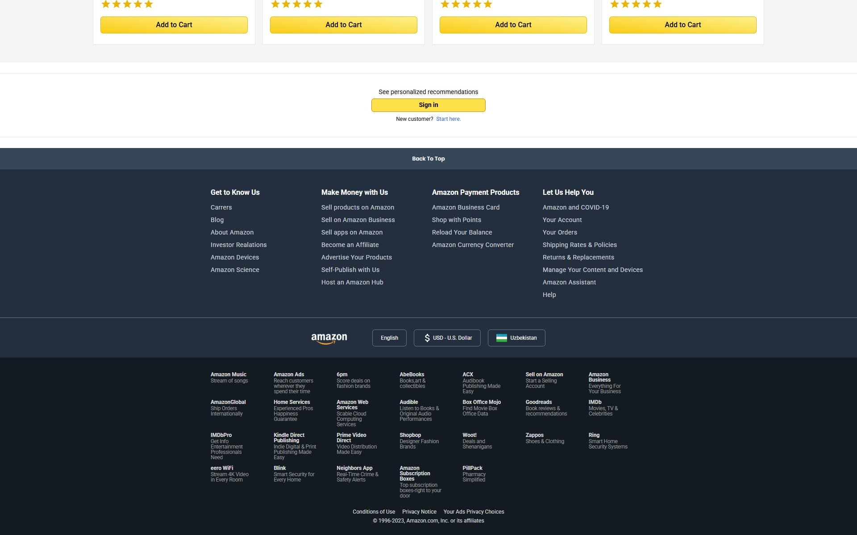
Task: Open Prime Video Direct link
Action: coord(356,444)
